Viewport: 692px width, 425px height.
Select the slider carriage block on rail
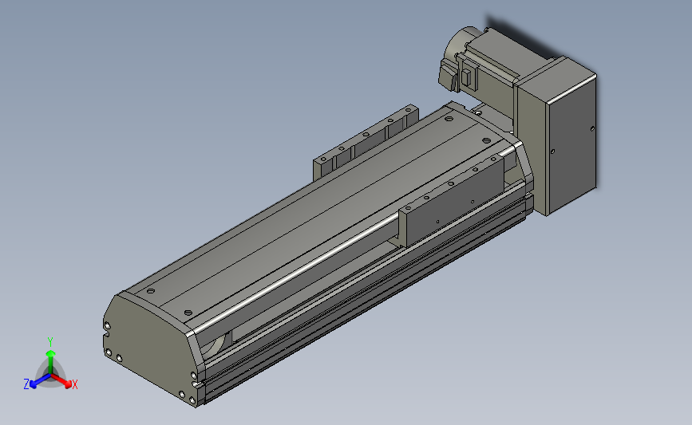[x=452, y=199]
